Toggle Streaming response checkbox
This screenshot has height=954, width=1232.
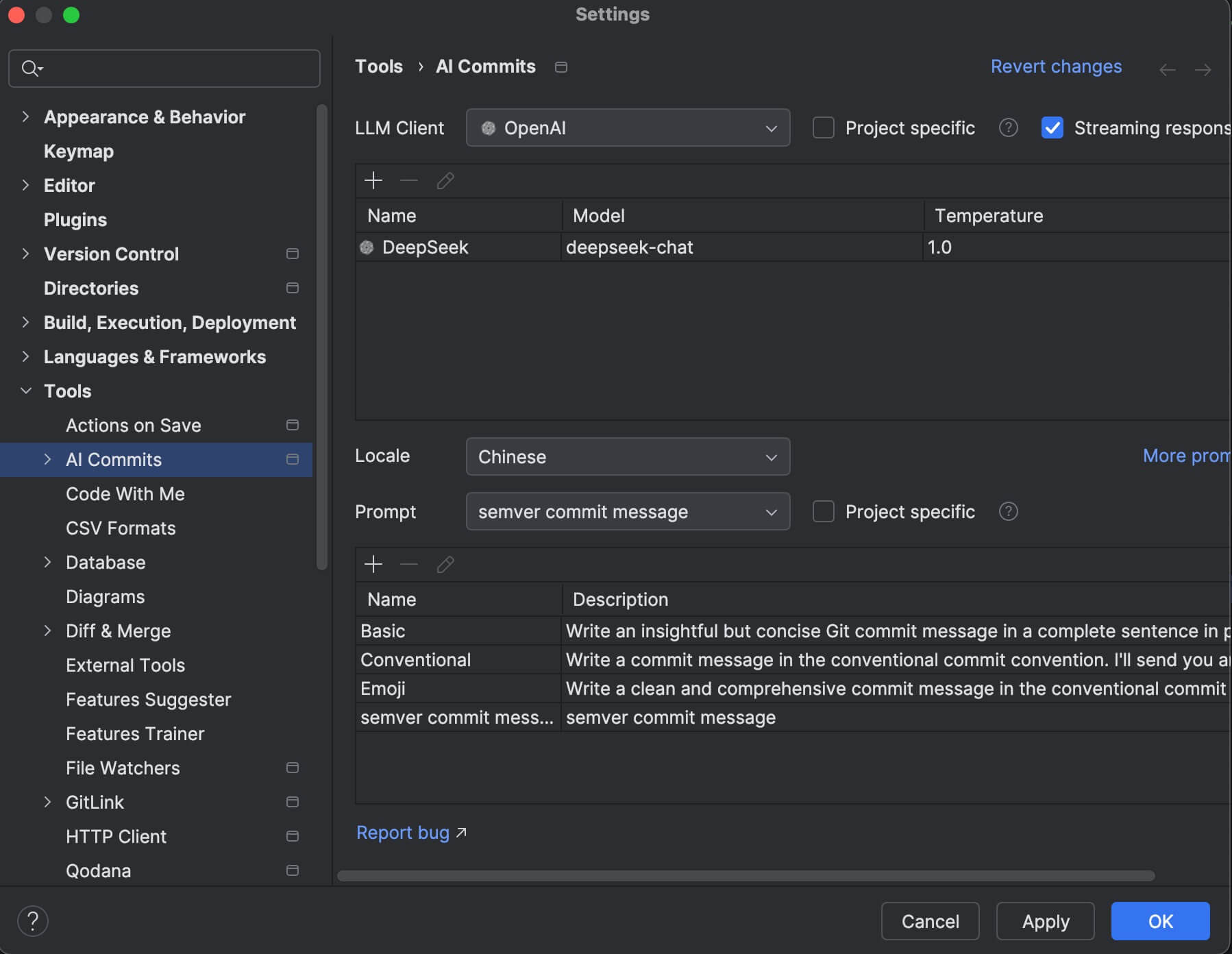(1052, 127)
